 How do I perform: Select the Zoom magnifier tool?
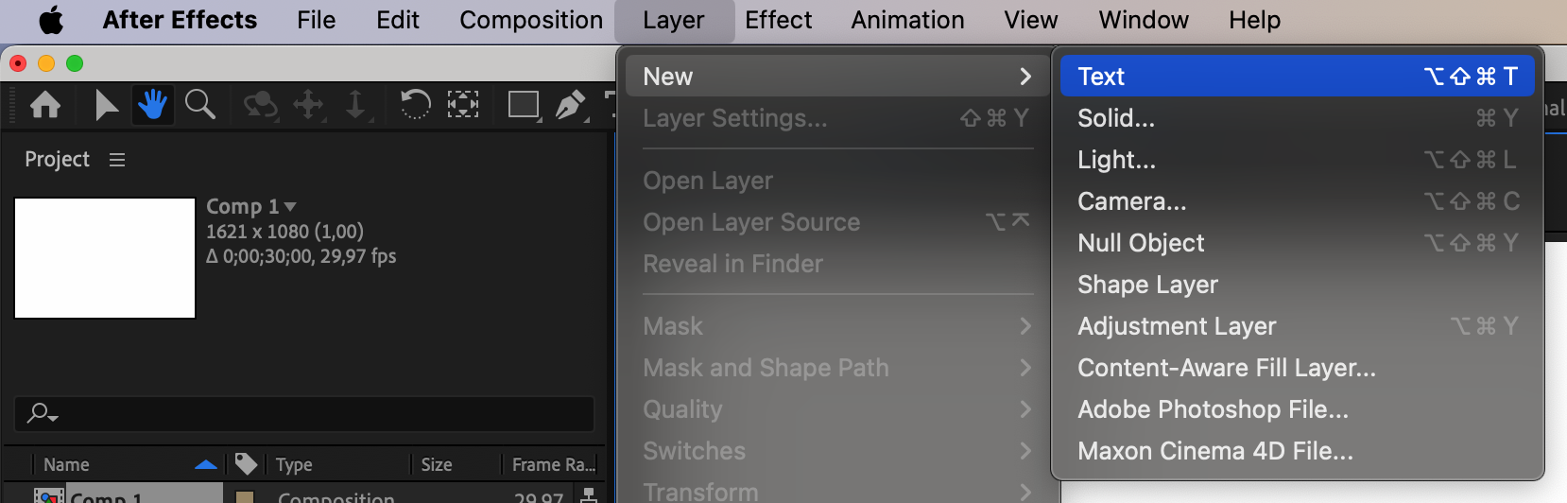pos(199,104)
